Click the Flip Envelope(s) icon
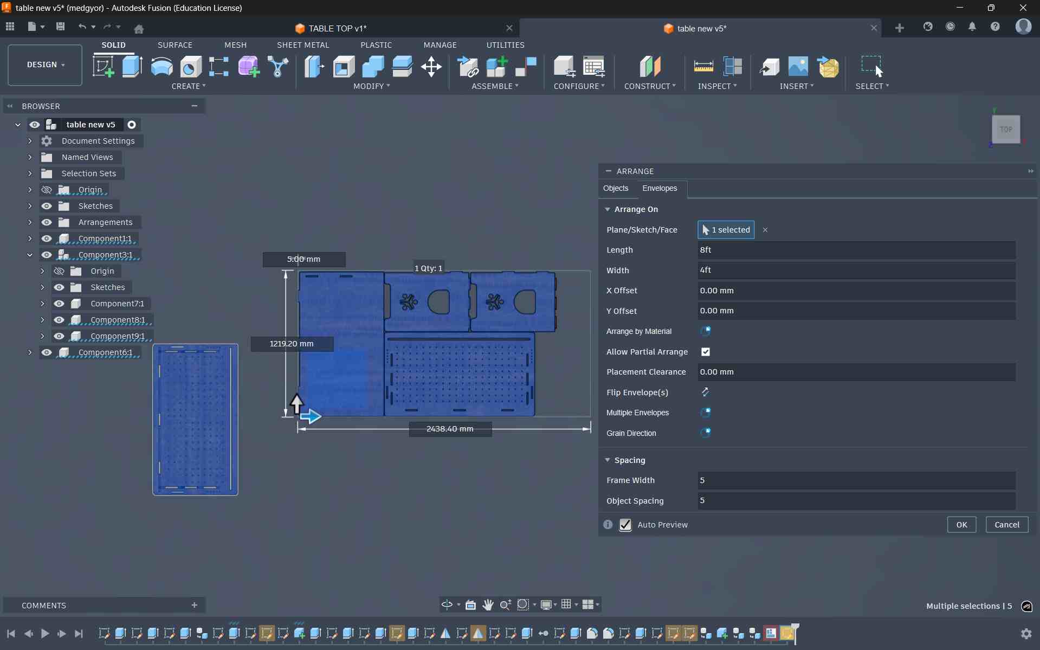 705,392
